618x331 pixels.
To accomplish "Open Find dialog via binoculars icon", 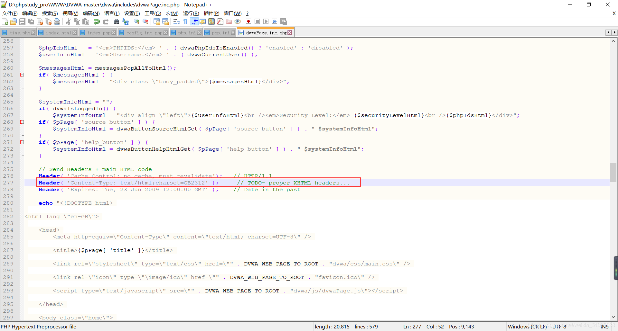I will [x=117, y=22].
